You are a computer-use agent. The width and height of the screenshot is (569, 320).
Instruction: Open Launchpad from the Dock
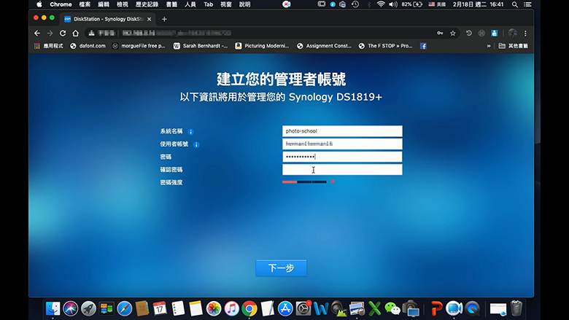88,309
